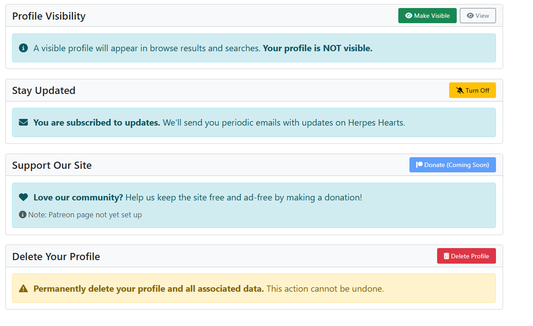View your profile

tap(478, 15)
